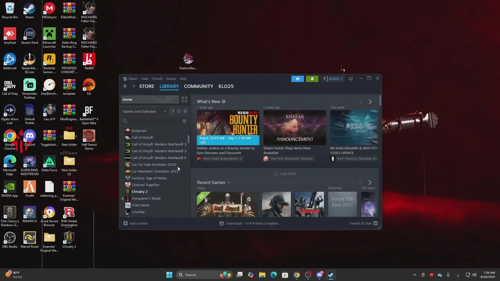Open Stream Deck desktop shortcut
Screen dimensions: 500x281
[x=29, y=36]
